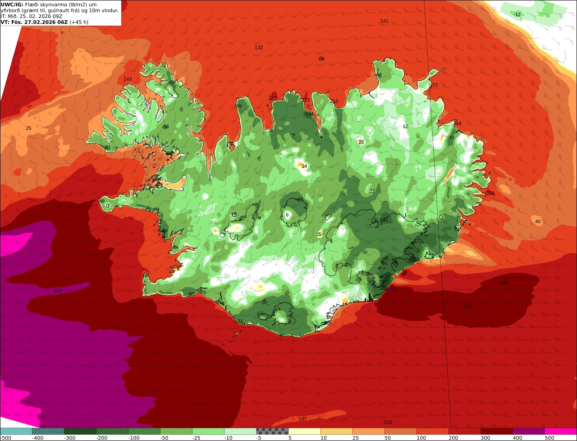Click the "UWC/IG:" title text

(x=12, y=4)
